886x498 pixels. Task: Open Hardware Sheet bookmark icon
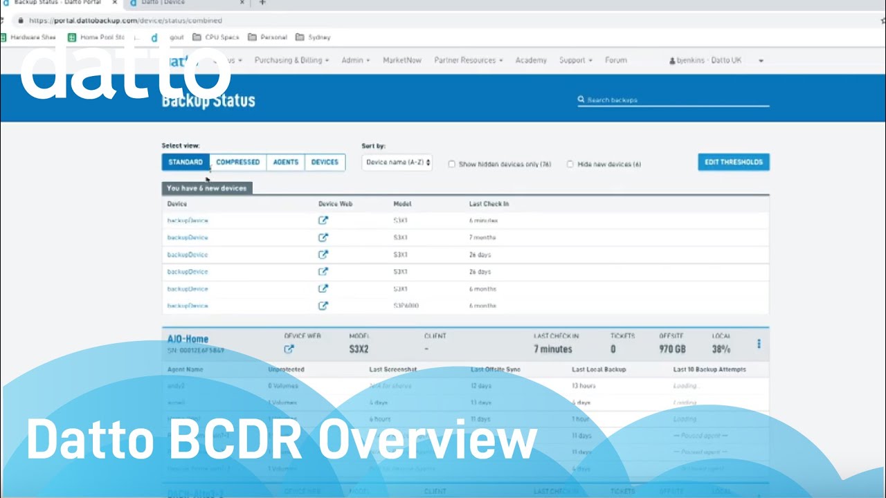(x=3, y=37)
